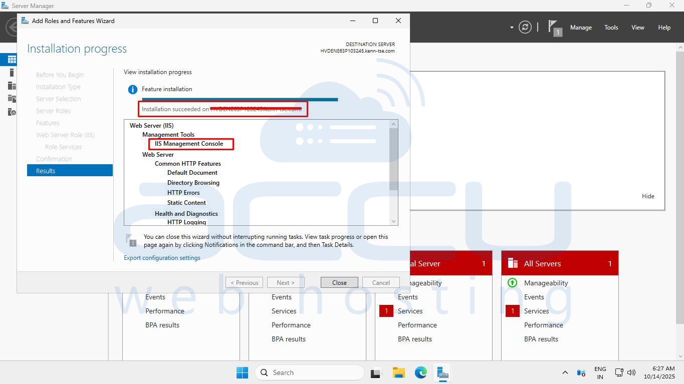Launch Microsoft Edge from the taskbar
The width and height of the screenshot is (684, 384).
[x=420, y=372]
